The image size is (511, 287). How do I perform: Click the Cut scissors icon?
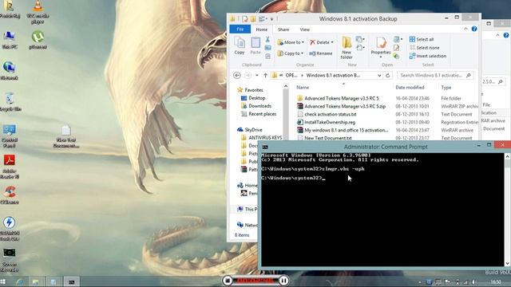pos(267,39)
